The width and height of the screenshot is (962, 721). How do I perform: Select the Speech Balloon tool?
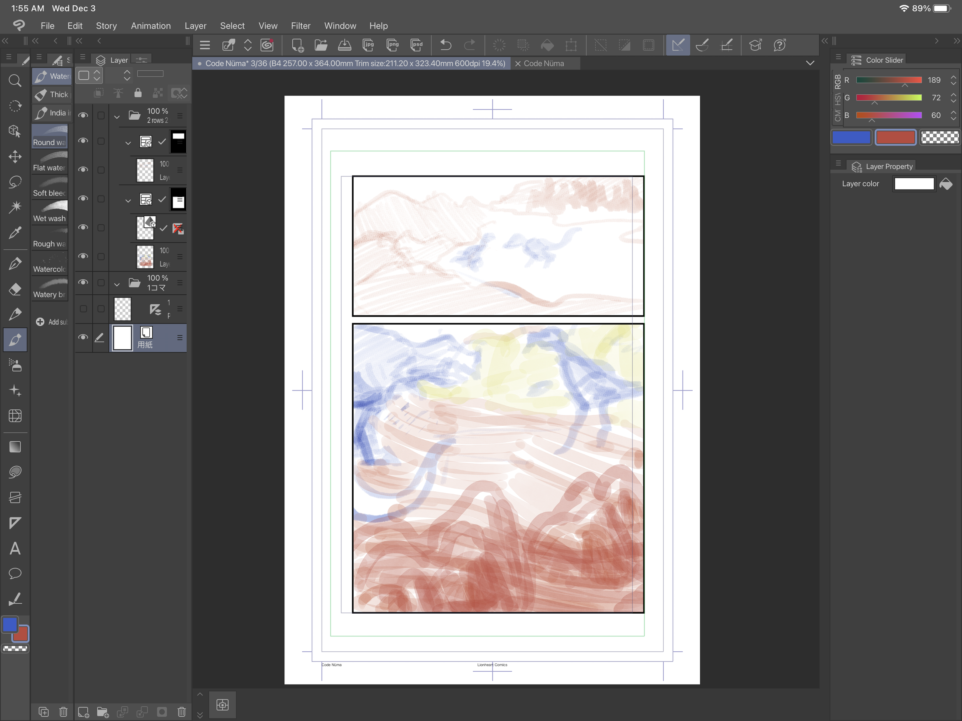click(15, 574)
